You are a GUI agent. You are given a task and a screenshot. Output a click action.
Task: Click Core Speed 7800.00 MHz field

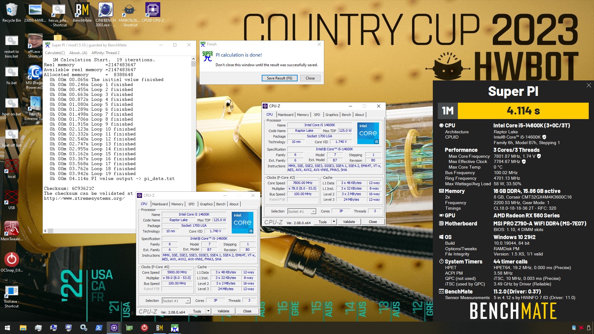[303, 183]
